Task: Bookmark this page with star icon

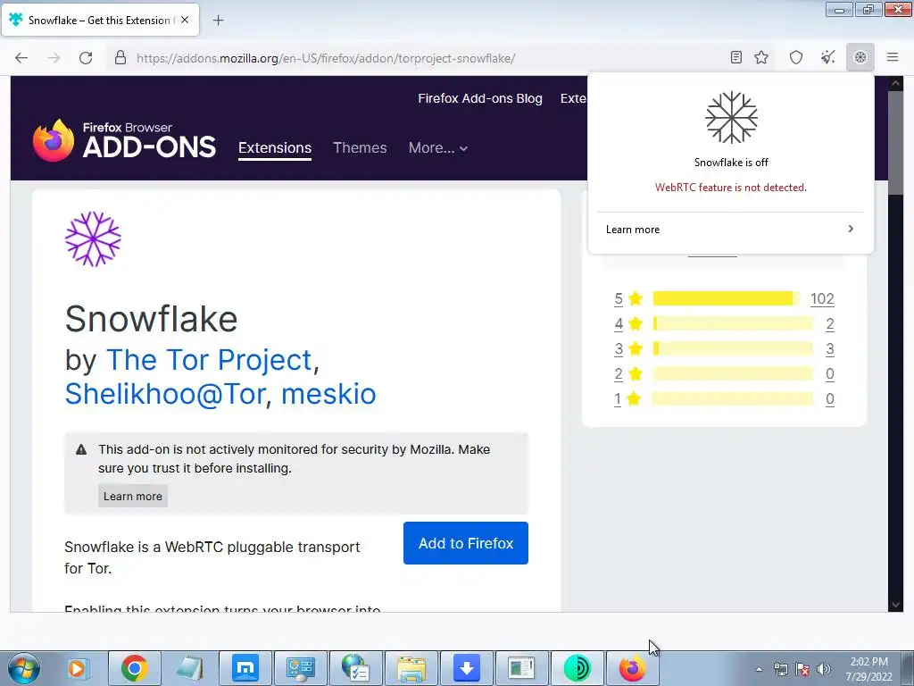Action: (761, 57)
